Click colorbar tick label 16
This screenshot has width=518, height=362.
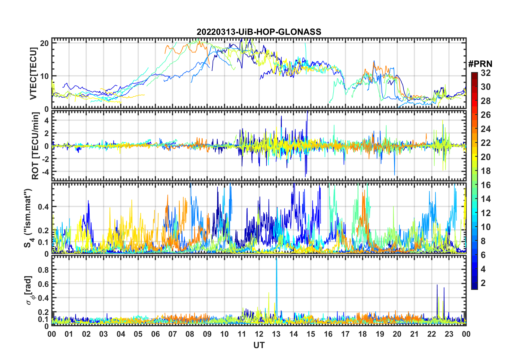(486, 185)
